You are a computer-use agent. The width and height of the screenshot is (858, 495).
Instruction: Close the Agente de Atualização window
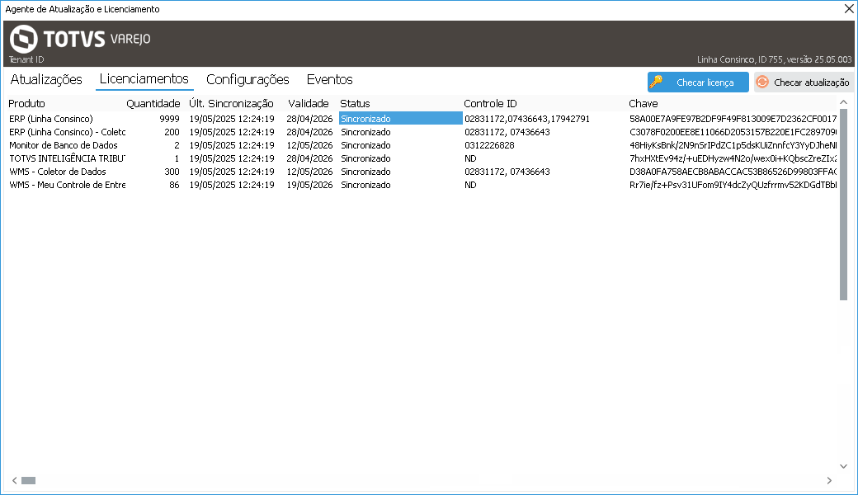click(849, 9)
